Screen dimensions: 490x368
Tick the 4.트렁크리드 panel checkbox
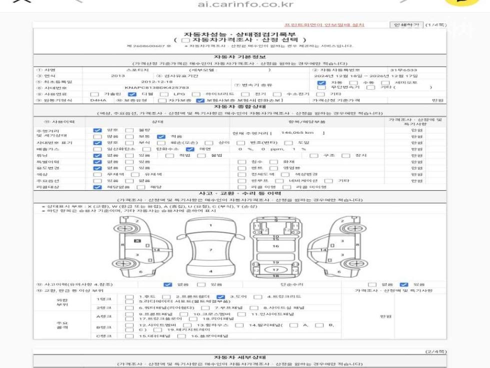pos(258,296)
